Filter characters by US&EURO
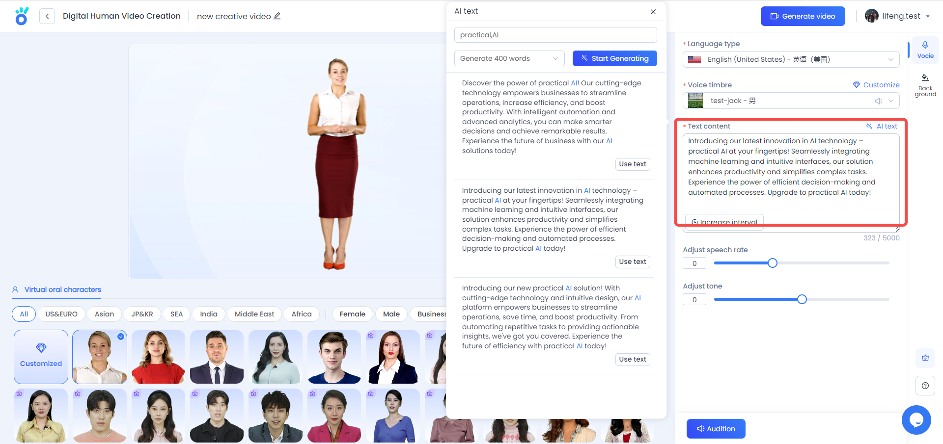Image resolution: width=943 pixels, height=444 pixels. tap(61, 314)
